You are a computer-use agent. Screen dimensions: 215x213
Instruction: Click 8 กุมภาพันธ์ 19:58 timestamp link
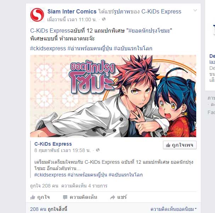(x=63, y=150)
